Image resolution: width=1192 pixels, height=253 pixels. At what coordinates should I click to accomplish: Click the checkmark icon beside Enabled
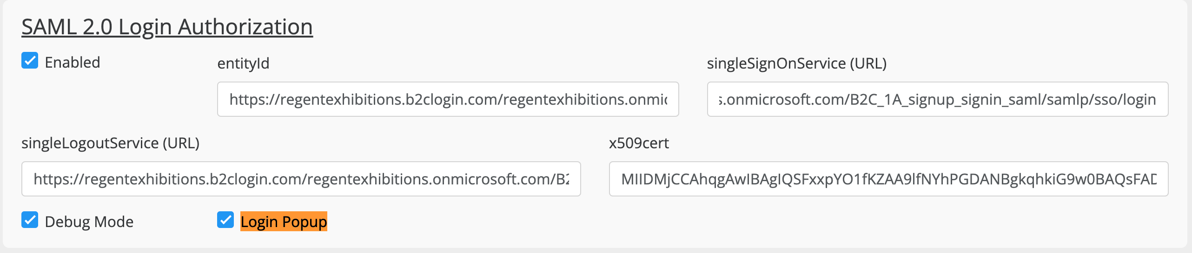tap(30, 60)
